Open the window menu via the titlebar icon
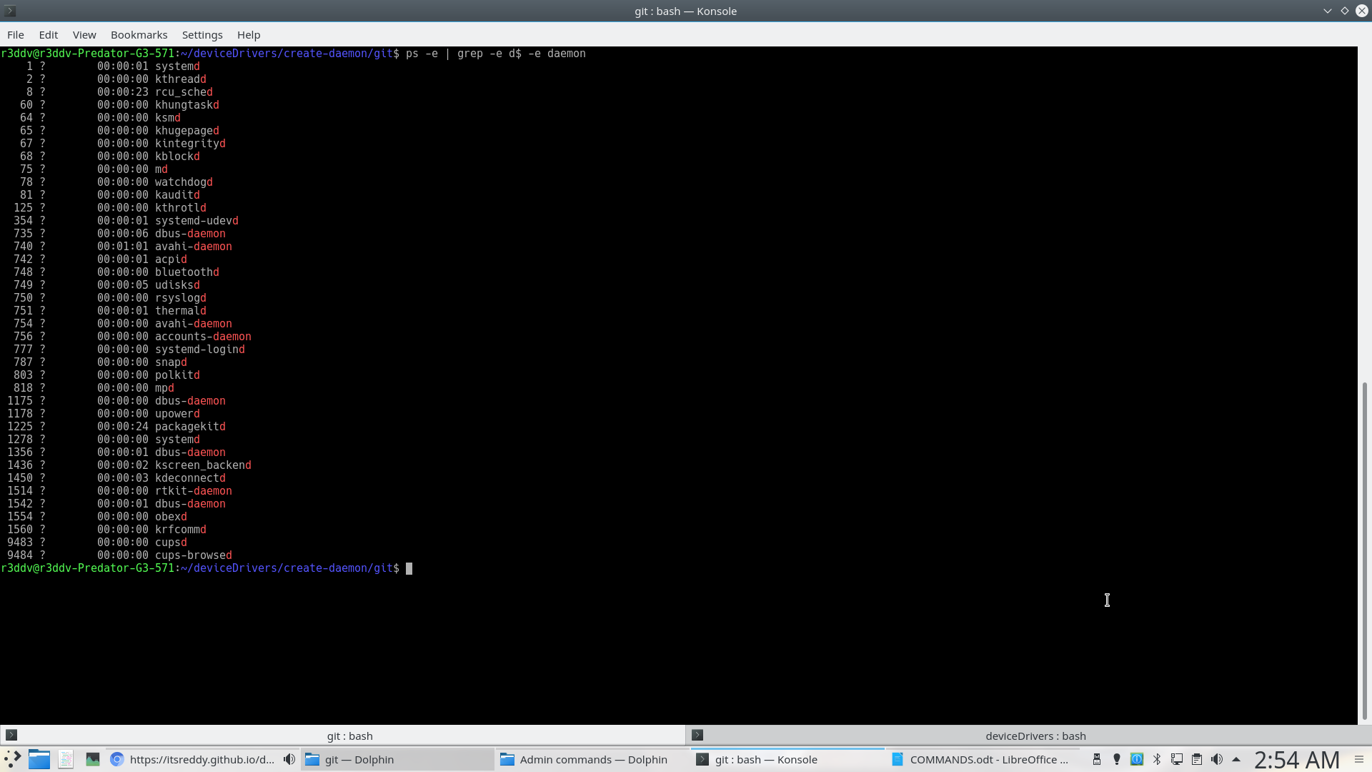This screenshot has height=772, width=1372. (x=9, y=11)
